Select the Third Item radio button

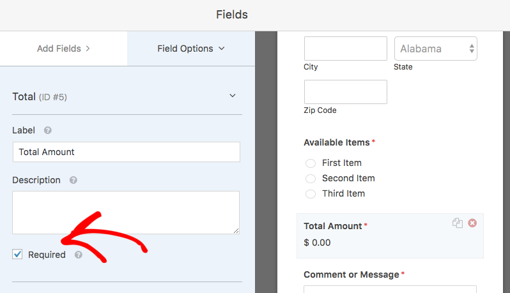coord(311,194)
